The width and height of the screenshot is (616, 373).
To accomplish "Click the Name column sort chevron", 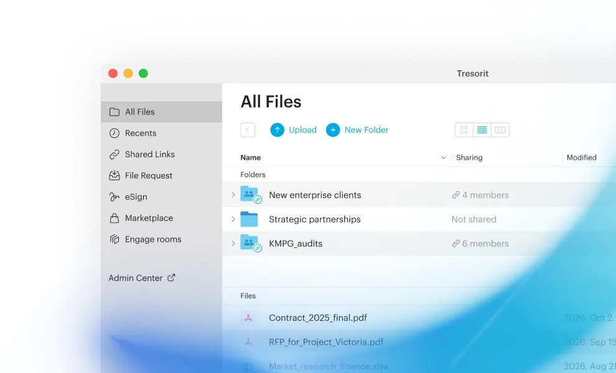I will click(x=444, y=158).
